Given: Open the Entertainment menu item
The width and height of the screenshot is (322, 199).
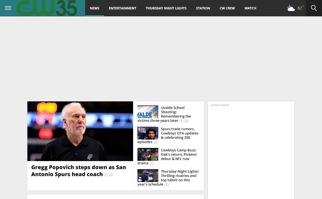Looking at the screenshot, I should click(122, 8).
